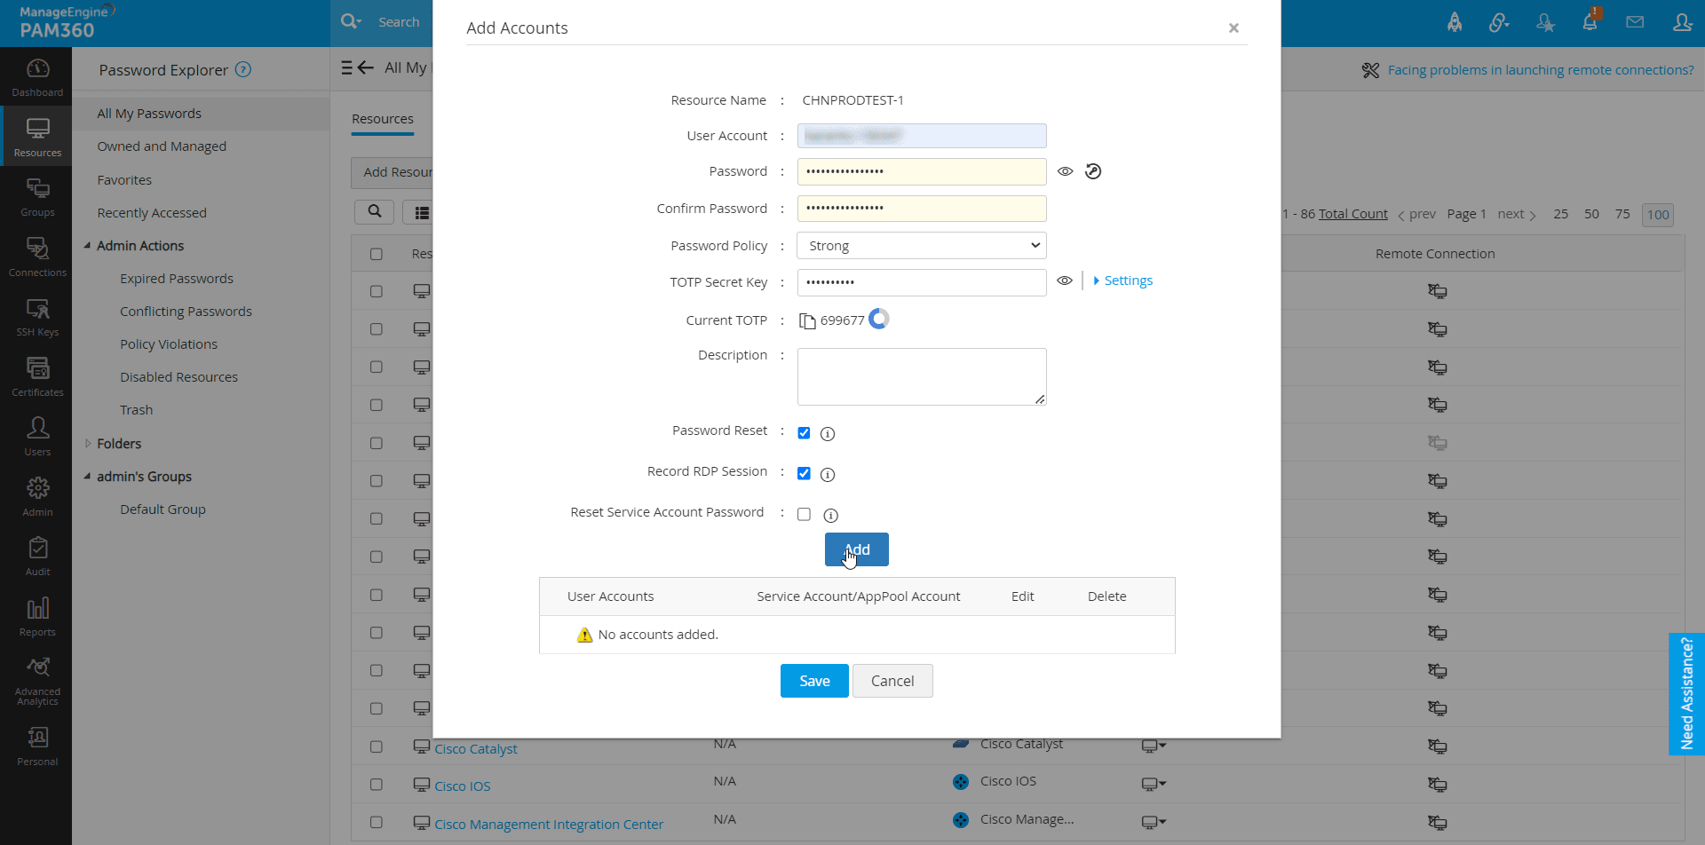
Task: Copy the current TOTP code
Action: coord(807,320)
